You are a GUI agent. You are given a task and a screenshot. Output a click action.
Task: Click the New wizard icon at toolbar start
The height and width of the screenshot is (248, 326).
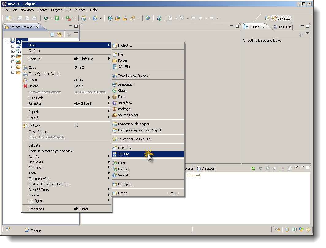[8, 18]
